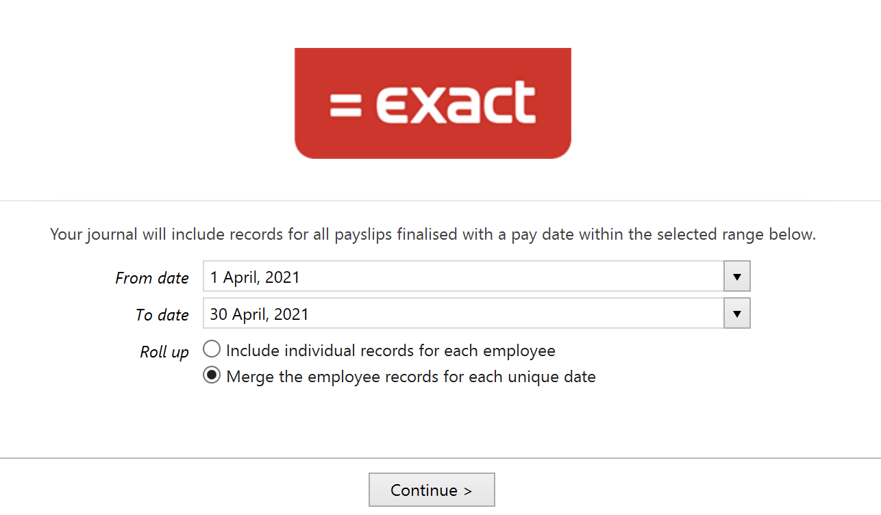Click the Continue button
Viewport: 881px width, 515px height.
432,490
